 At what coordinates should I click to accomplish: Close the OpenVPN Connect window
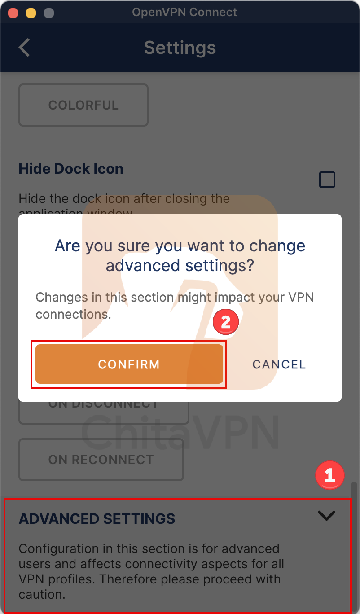coord(13,13)
